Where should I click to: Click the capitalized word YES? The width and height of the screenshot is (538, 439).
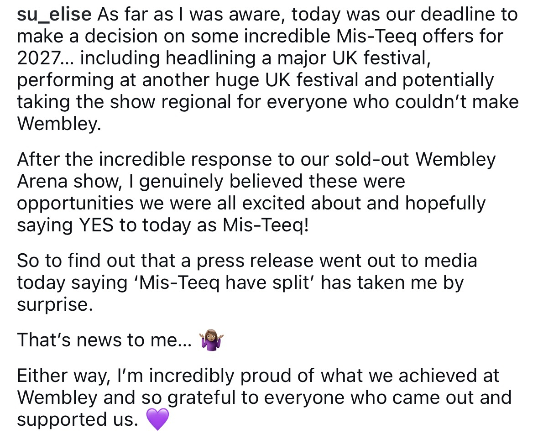[96, 225]
